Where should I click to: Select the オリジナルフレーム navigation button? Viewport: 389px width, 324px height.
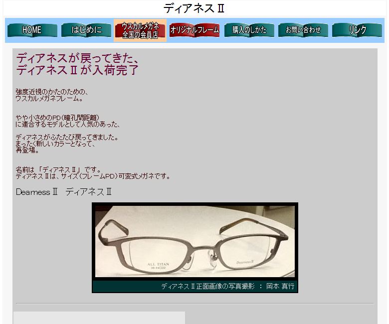point(194,30)
